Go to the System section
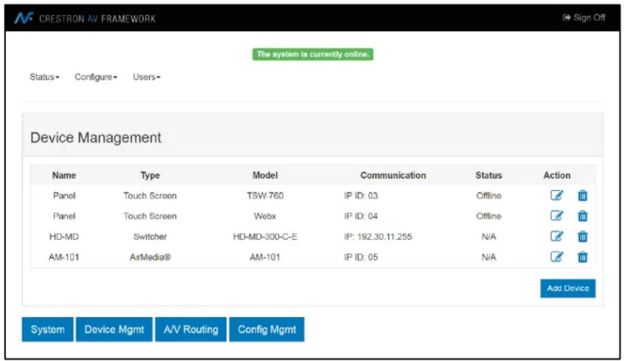624x361 pixels. pyautogui.click(x=48, y=329)
